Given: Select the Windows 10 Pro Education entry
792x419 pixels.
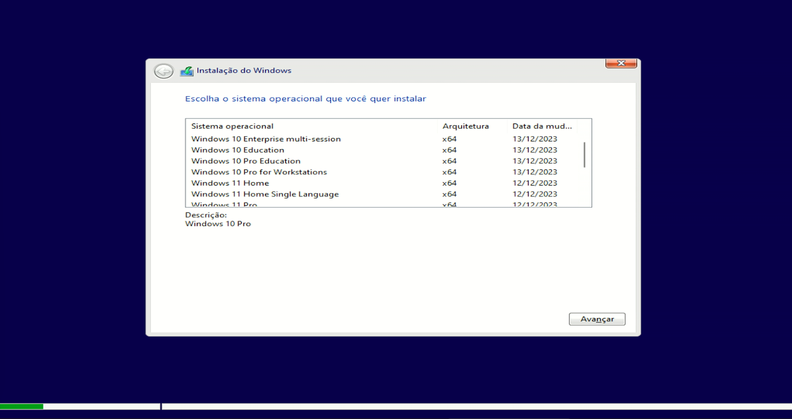Looking at the screenshot, I should pyautogui.click(x=246, y=161).
